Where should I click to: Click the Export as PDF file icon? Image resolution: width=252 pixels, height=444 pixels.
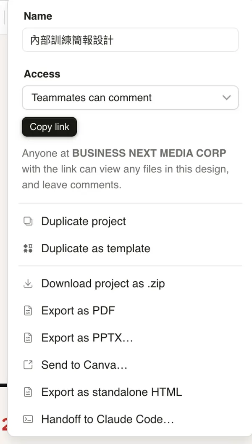pyautogui.click(x=28, y=311)
